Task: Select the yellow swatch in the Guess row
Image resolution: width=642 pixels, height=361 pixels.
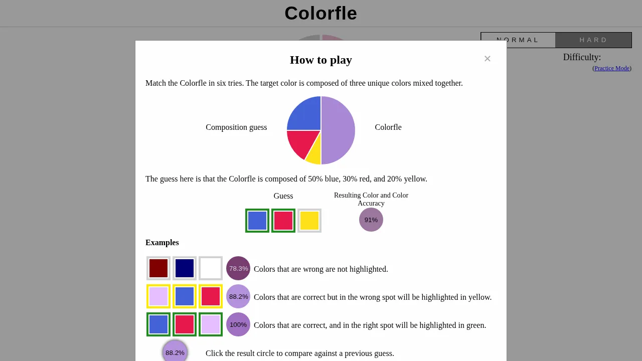Action: pos(309,221)
